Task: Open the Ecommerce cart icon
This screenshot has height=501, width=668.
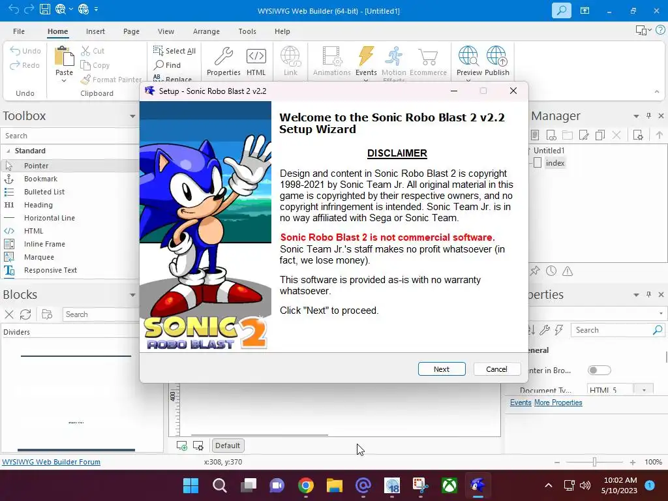Action: point(428,61)
